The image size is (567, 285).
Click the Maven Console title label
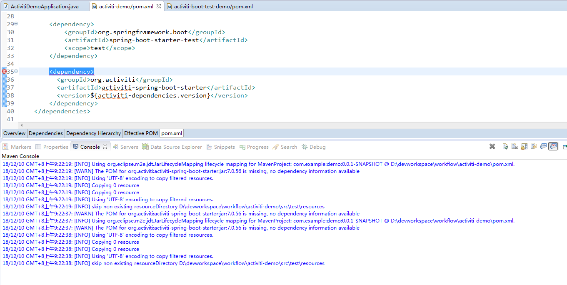[x=20, y=156]
